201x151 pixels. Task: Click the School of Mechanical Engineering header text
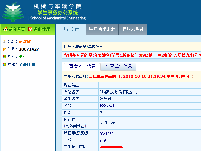(58, 18)
